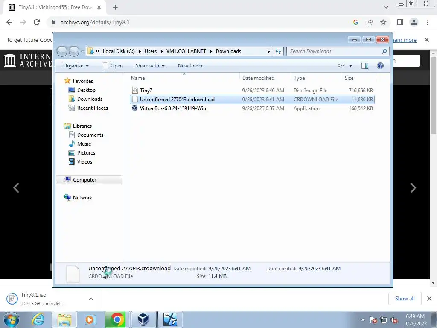The height and width of the screenshot is (328, 437).
Task: Click Open in the Explorer toolbar
Action: pos(113,66)
